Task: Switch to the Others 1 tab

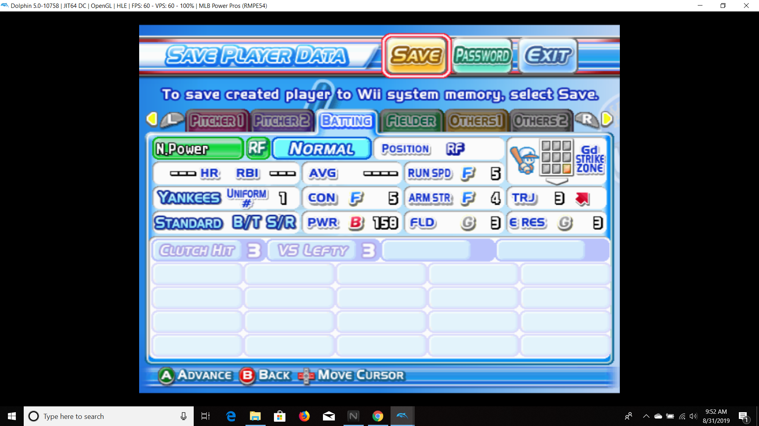Action: [x=476, y=121]
